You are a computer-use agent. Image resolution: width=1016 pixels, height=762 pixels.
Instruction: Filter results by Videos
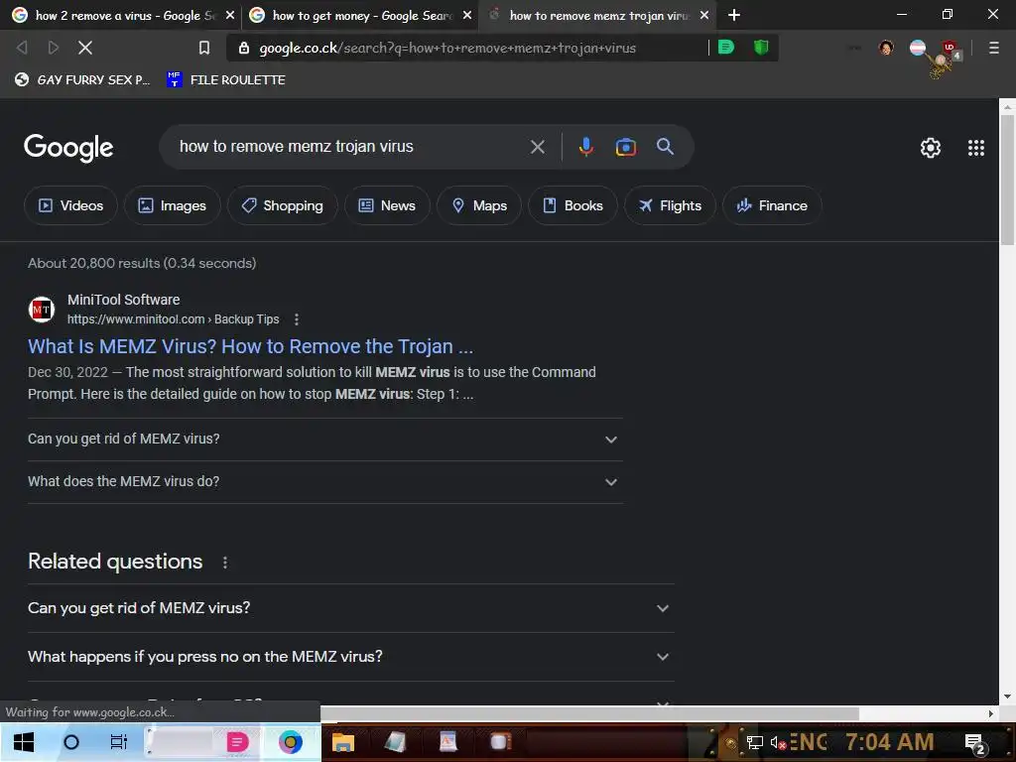(70, 205)
